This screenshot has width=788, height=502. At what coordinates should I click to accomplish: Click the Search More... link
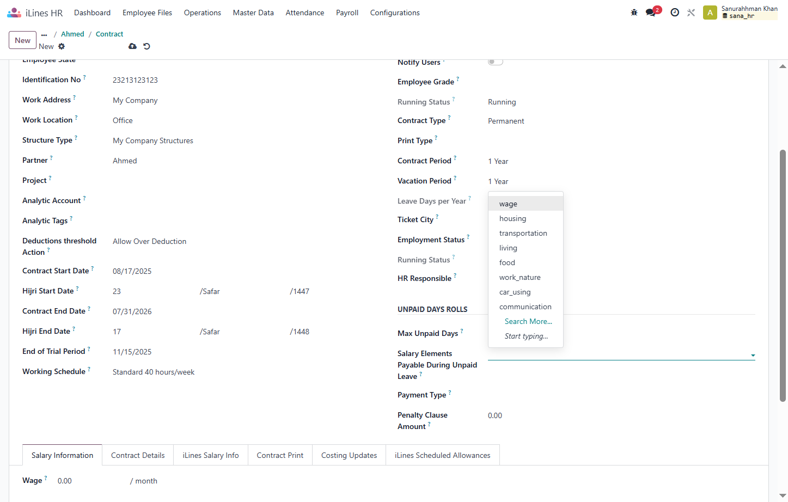[528, 321]
